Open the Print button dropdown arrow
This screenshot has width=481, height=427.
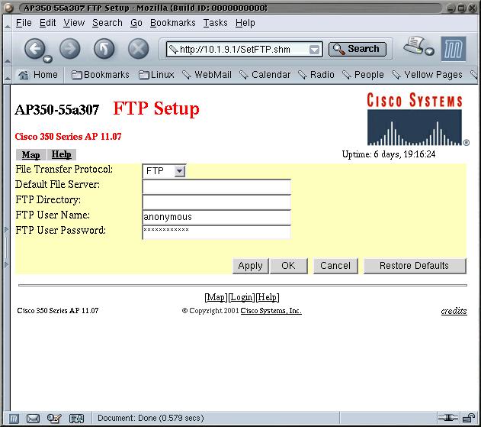click(429, 51)
